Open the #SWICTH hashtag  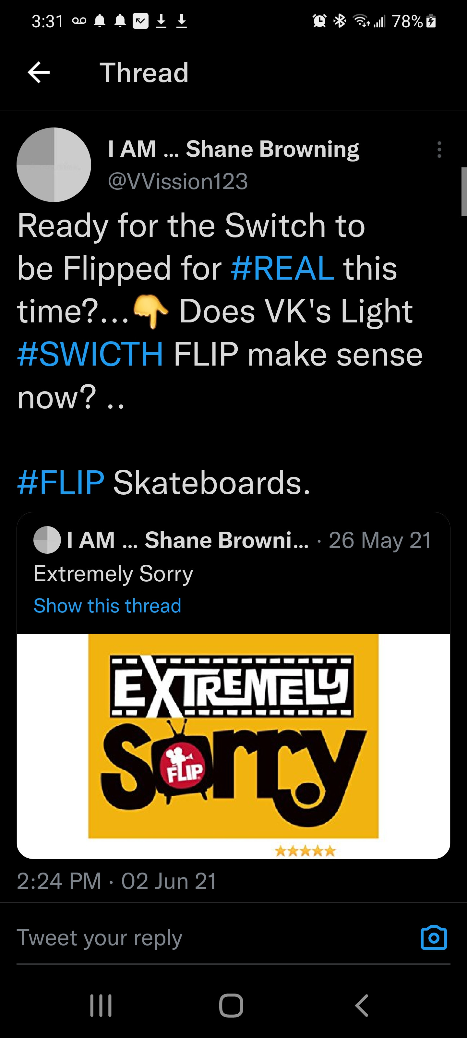[90, 354]
